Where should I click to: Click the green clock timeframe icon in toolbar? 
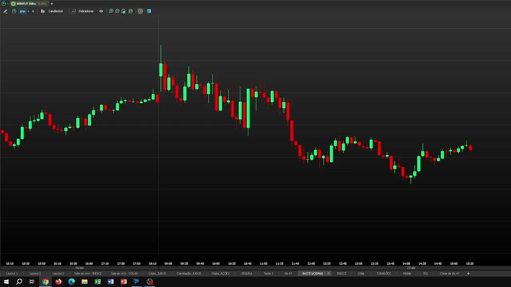pos(14,11)
